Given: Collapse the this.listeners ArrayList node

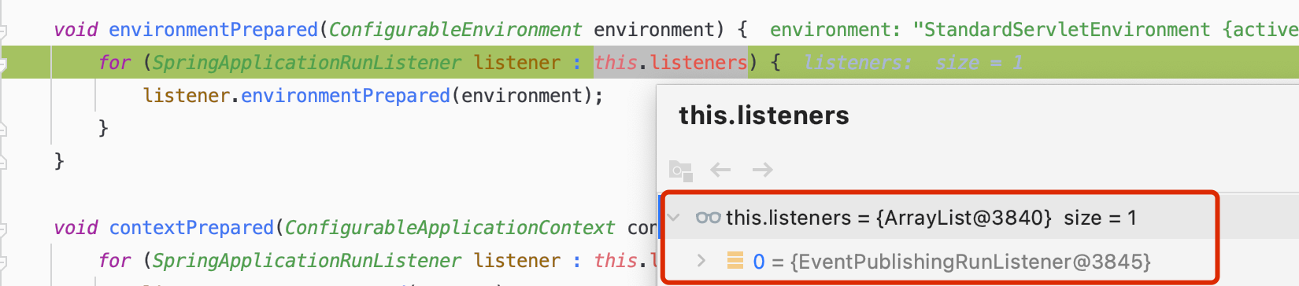Looking at the screenshot, I should 674,217.
